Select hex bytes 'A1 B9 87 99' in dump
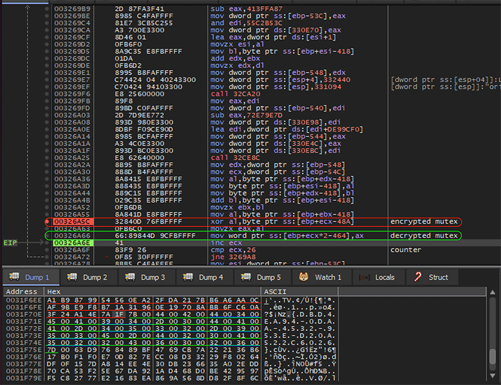Viewport: 501px width, 385px height. point(72,300)
